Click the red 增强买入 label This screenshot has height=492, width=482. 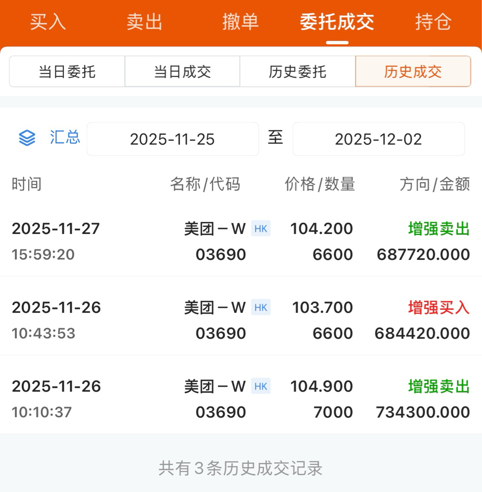tap(439, 307)
